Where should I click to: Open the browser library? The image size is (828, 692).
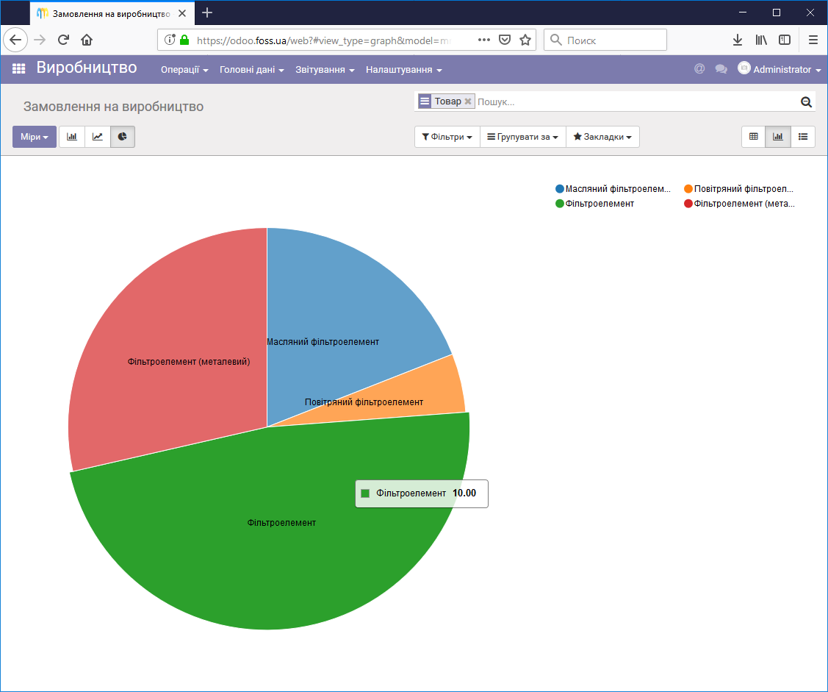pos(761,40)
